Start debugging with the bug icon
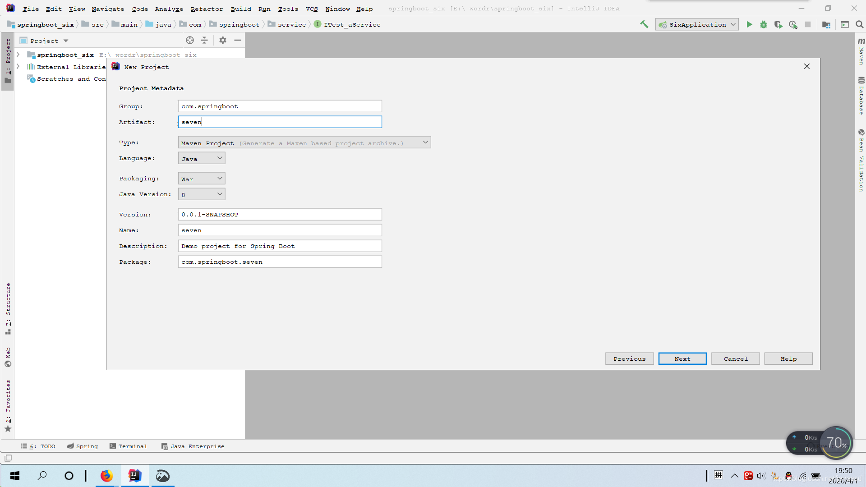Image resolution: width=866 pixels, height=487 pixels. (x=764, y=24)
